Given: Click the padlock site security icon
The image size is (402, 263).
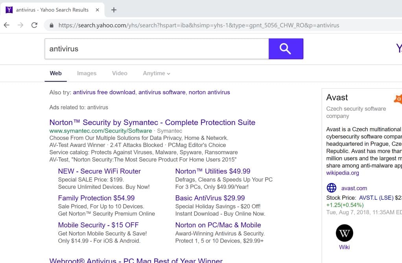Looking at the screenshot, I should [x=52, y=26].
